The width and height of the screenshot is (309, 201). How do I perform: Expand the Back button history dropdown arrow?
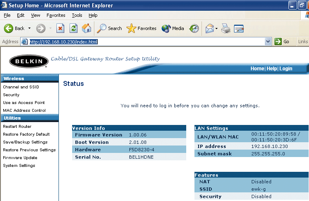pyautogui.click(x=29, y=28)
